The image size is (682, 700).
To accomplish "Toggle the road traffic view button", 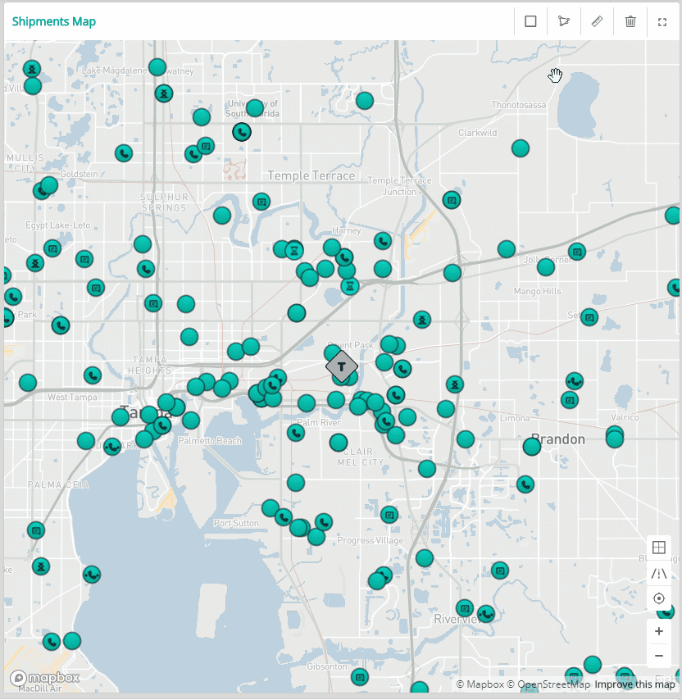I will click(659, 573).
